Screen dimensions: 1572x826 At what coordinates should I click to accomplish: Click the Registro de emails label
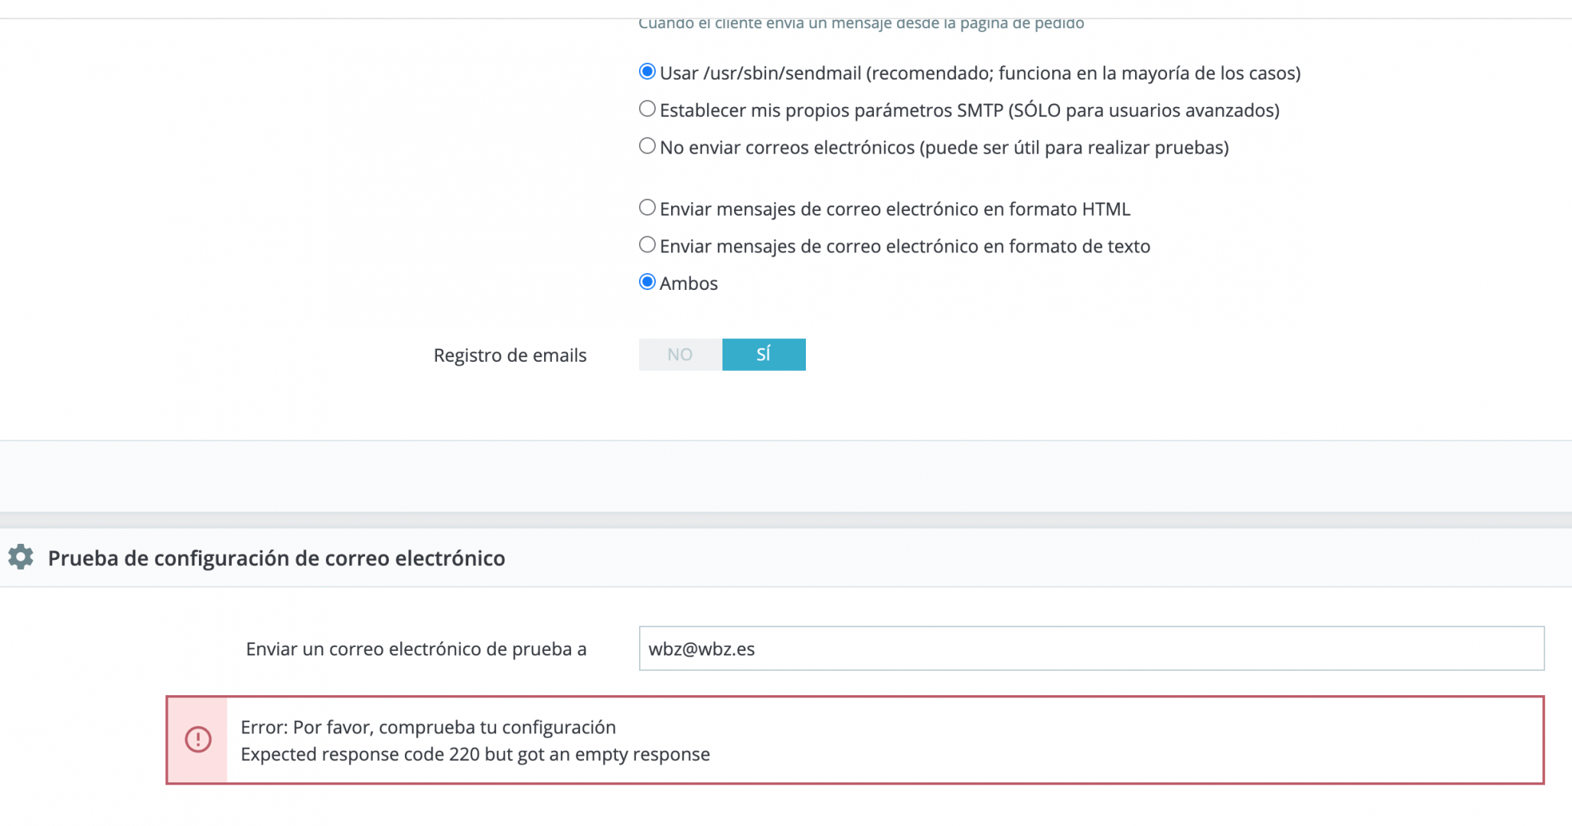(510, 356)
